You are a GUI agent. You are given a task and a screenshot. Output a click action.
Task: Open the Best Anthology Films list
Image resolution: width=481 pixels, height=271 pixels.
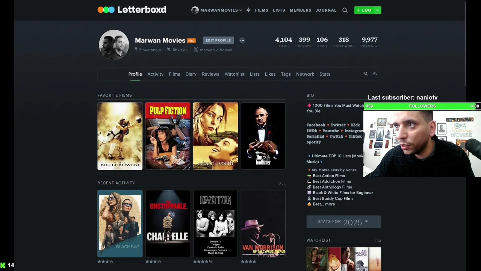[x=332, y=187]
